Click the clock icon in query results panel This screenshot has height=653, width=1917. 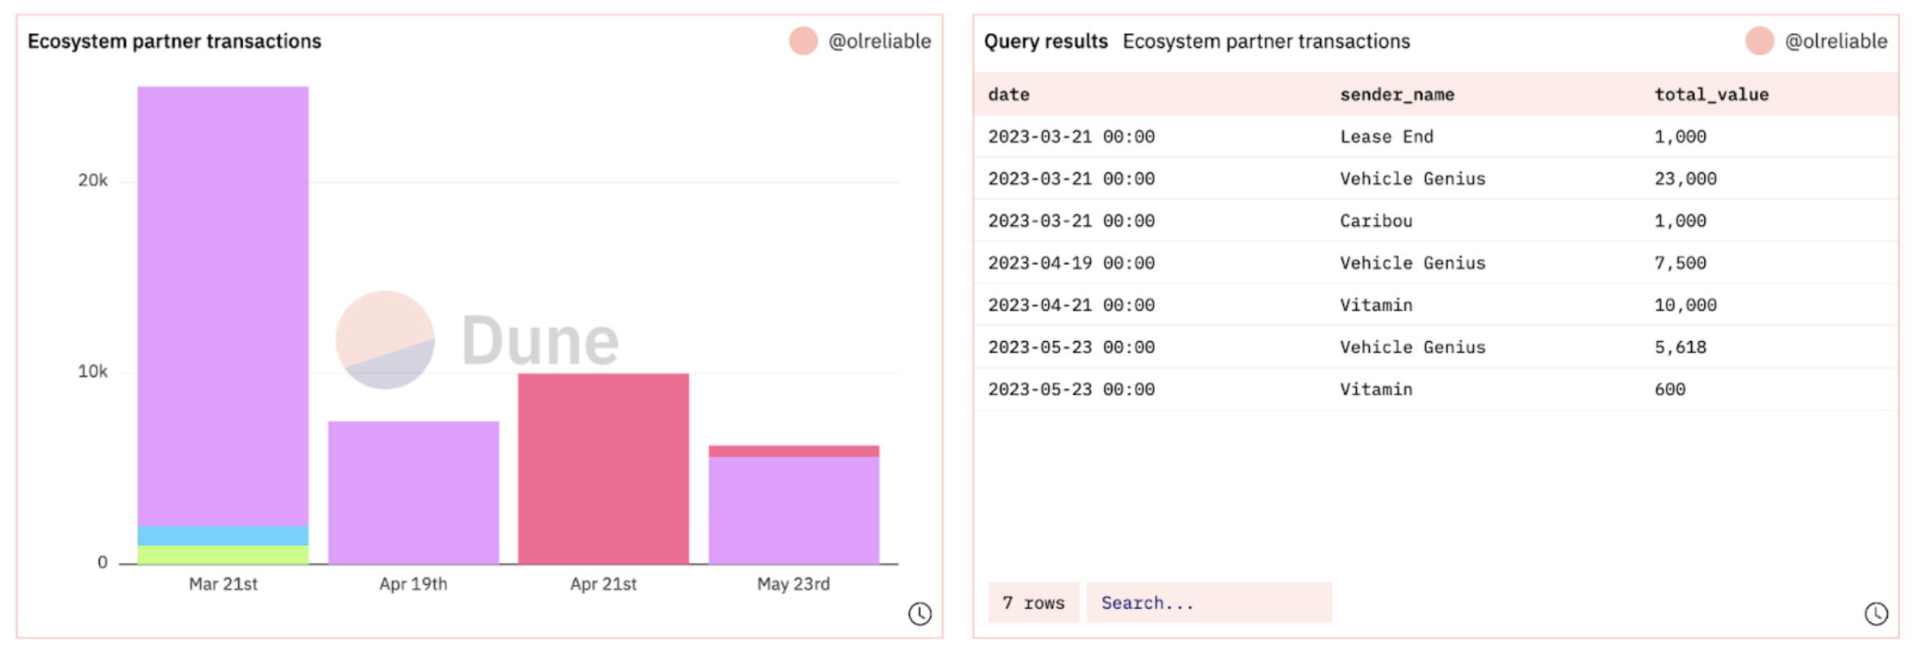pyautogui.click(x=1876, y=614)
